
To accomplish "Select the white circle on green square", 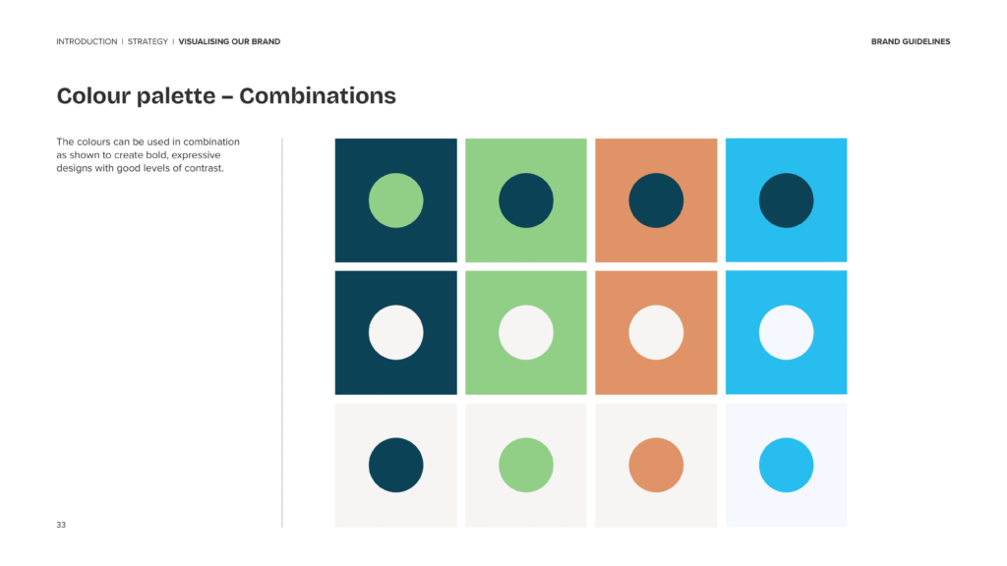I will pos(526,332).
